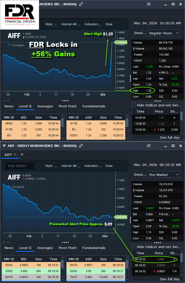The height and width of the screenshot is (283, 185).
Task: Click the Enter Symbol input field
Action: (x=19, y=166)
